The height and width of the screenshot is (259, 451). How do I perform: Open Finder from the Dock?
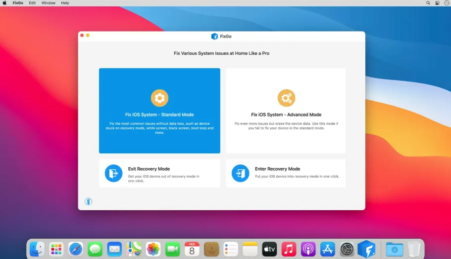(x=37, y=249)
